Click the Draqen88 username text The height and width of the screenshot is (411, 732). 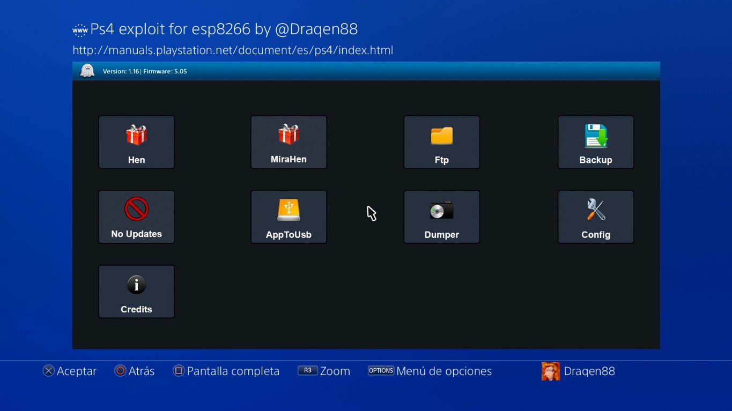pos(589,371)
